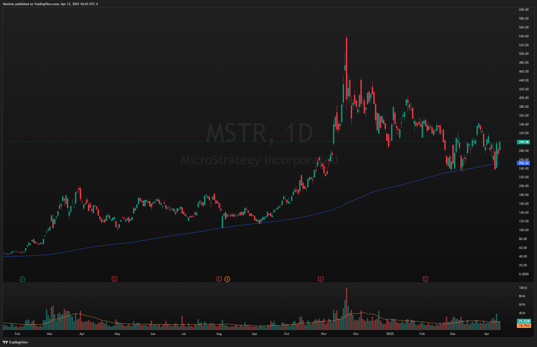Click the Aug label on time axis
This screenshot has height=347, width=537.
219,334
